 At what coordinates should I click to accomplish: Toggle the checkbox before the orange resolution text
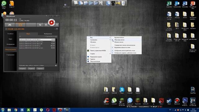click(x=6, y=29)
